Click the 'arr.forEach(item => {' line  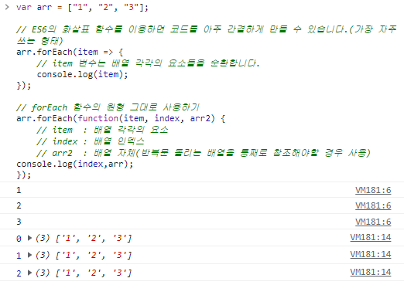(x=70, y=52)
